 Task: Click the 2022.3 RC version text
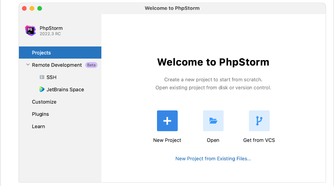[50, 34]
